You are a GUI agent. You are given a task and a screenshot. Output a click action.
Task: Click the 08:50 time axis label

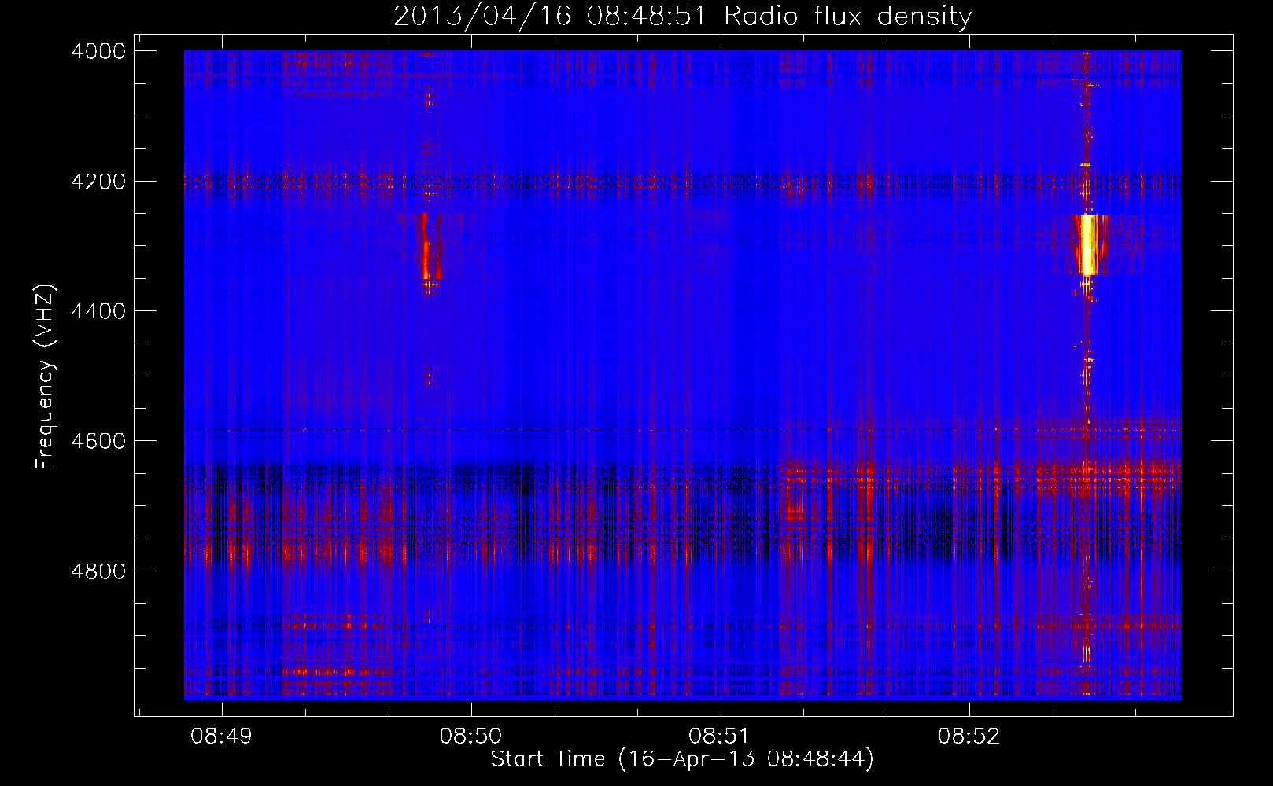point(470,736)
